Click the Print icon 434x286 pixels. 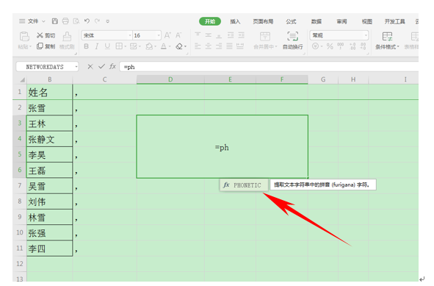[x=65, y=21]
